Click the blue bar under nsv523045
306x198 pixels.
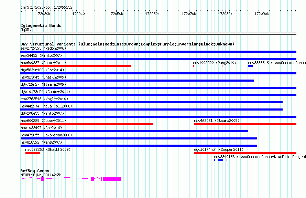[x=137, y=81]
